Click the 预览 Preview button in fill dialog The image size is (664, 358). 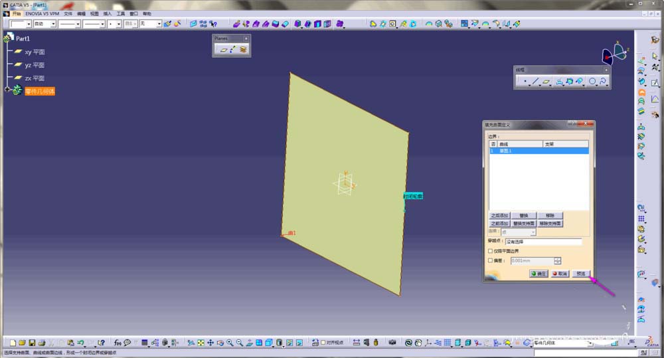click(581, 274)
